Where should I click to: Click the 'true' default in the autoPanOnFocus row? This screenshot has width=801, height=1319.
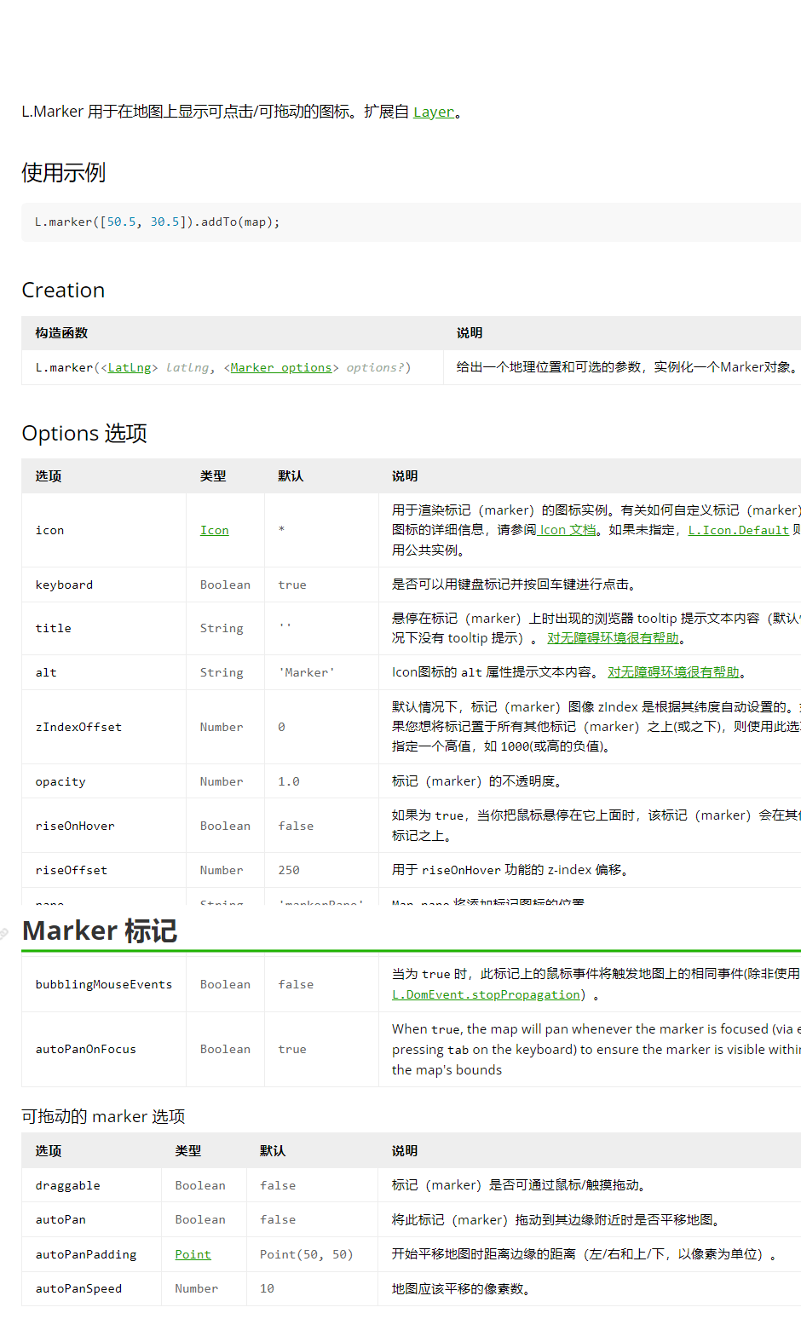point(292,1049)
